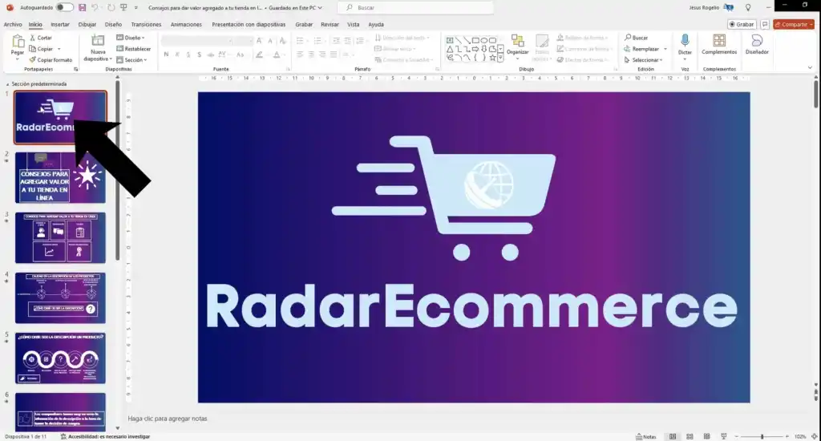The image size is (821, 441).
Task: Click Restablecer to reset slide
Action: tap(134, 49)
